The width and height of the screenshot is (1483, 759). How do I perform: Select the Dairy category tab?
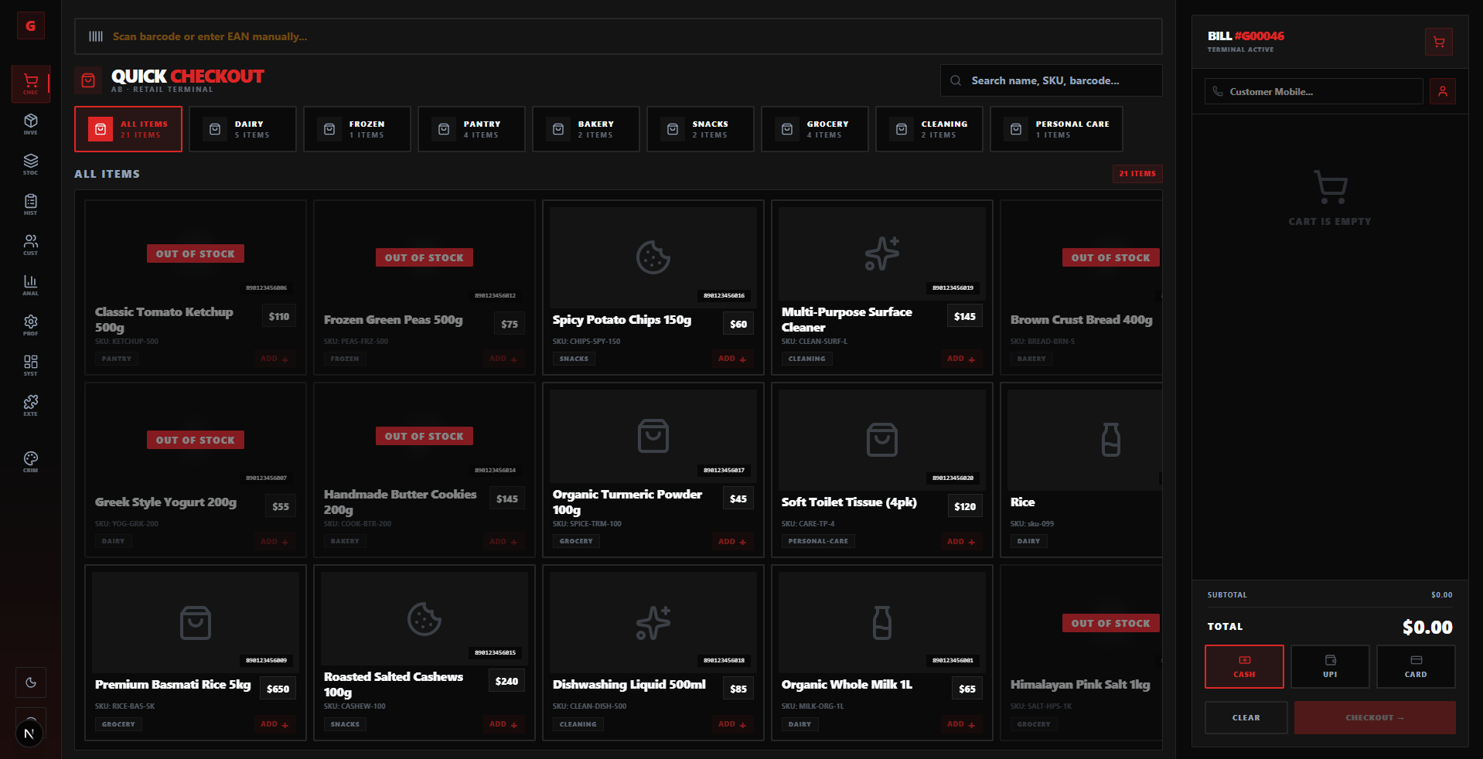243,129
